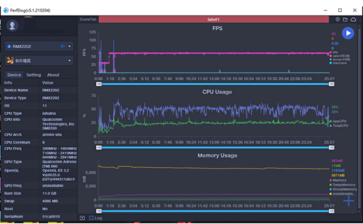363x224 pixels.
Task: Click the FPS chart right range handle
Action: (332, 84)
